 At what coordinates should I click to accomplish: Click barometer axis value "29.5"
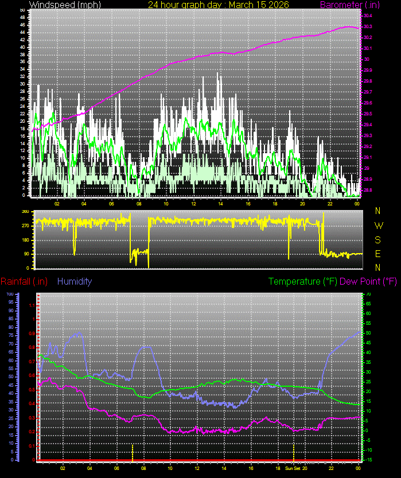pos(368,114)
